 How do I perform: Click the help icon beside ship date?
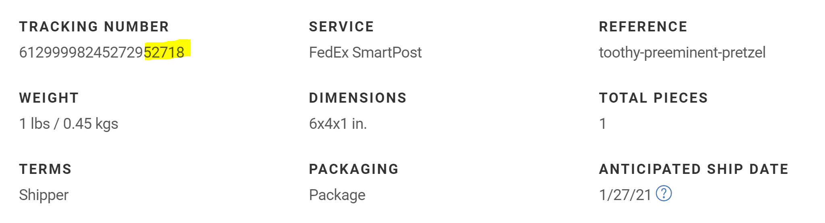click(x=664, y=194)
